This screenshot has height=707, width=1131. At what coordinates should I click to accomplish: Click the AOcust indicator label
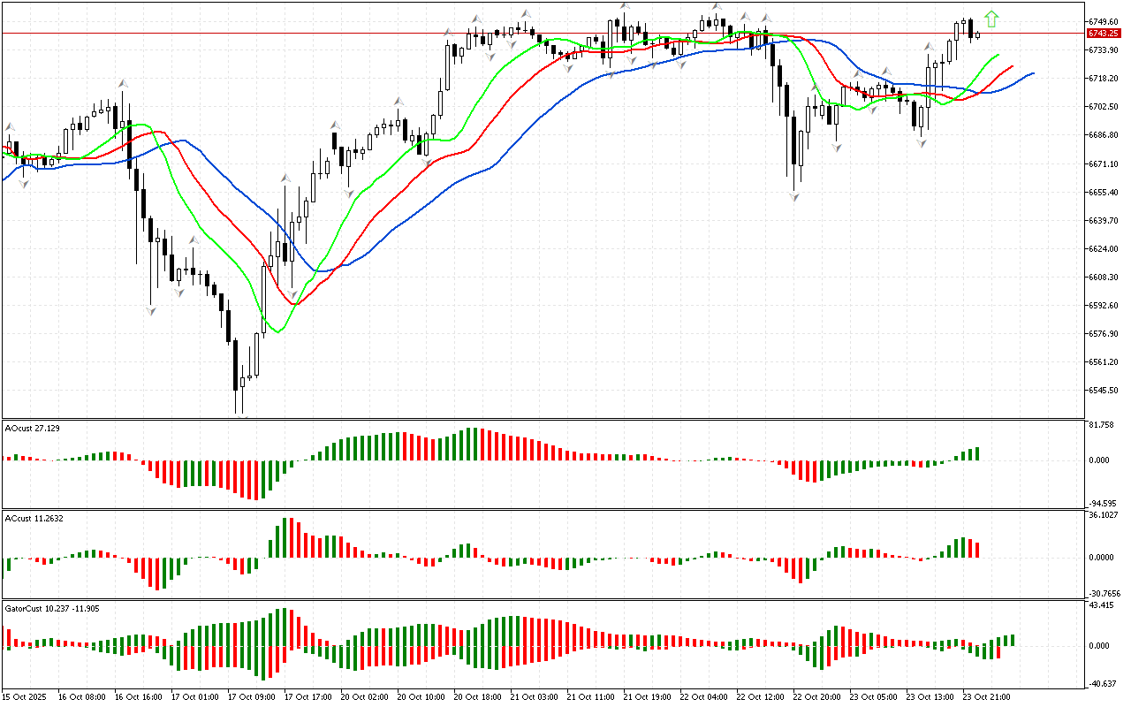coord(32,428)
